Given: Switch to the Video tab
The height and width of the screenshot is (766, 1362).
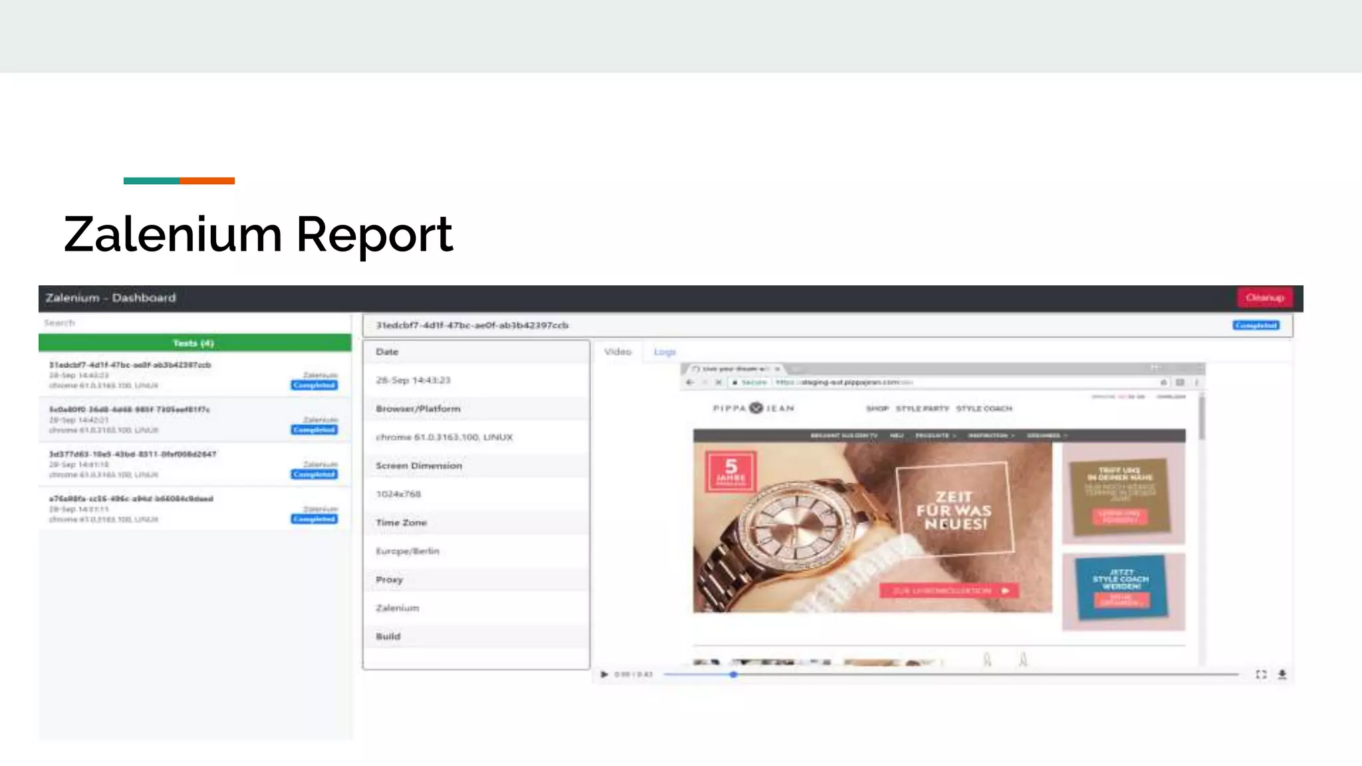Looking at the screenshot, I should point(617,352).
